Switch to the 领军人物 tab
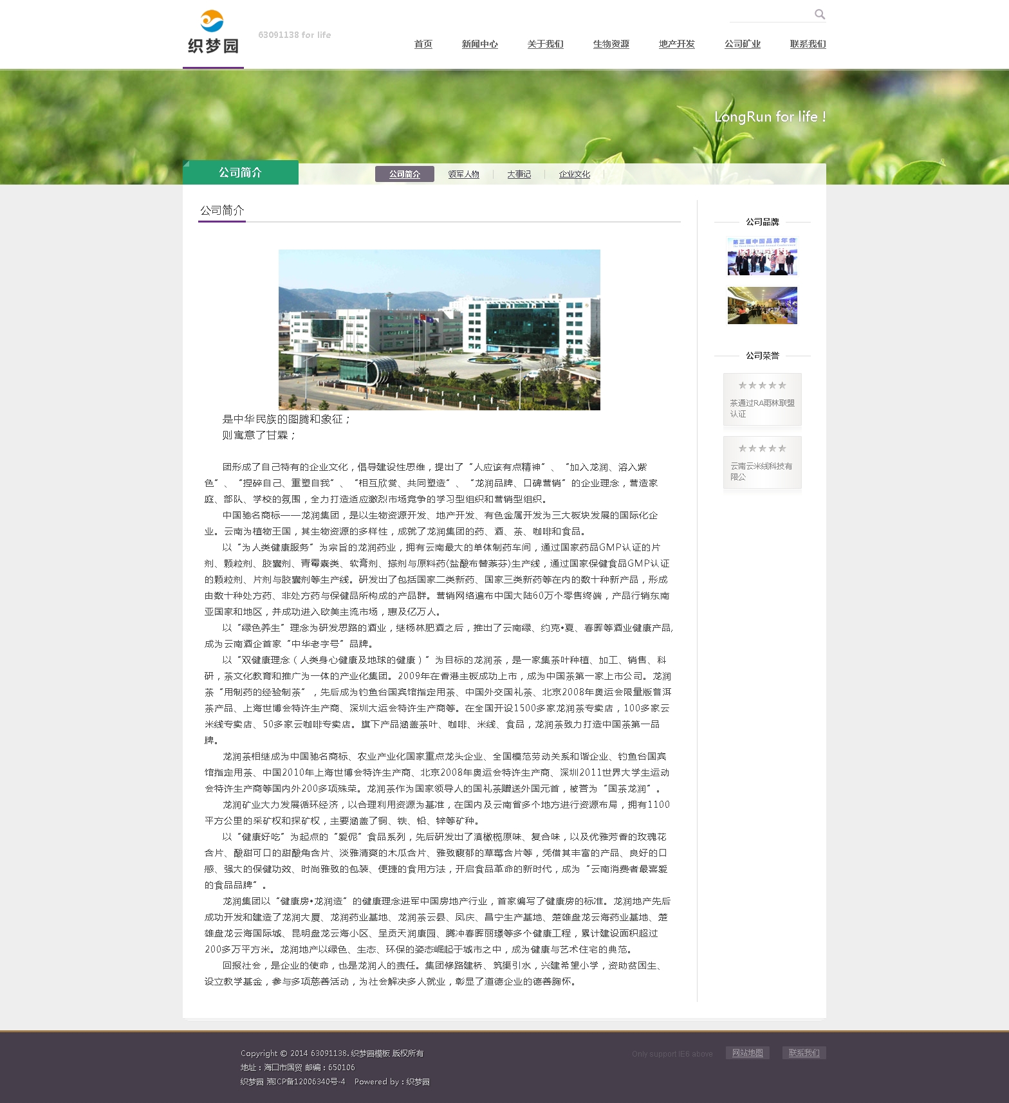 (x=463, y=174)
